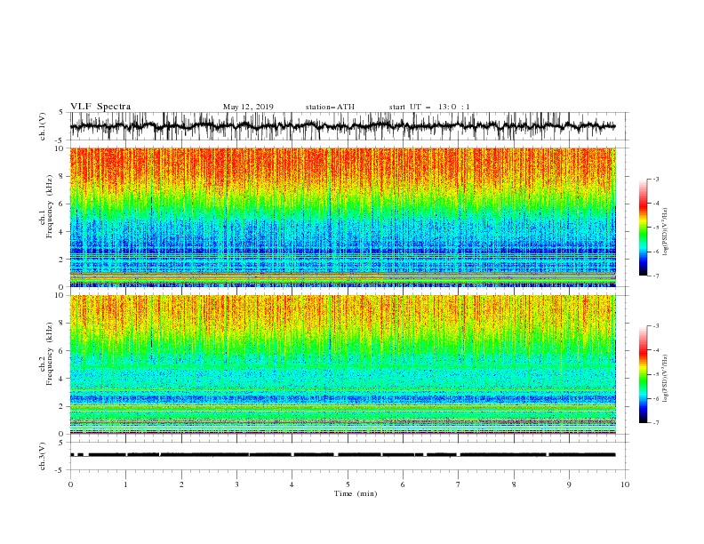Pick the lower ch.2 PSD color bar
The height and width of the screenshot is (544, 704).
pyautogui.click(x=643, y=374)
